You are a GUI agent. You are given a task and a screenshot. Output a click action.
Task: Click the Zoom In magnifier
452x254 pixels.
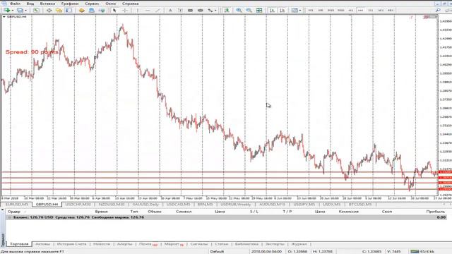(x=239, y=11)
